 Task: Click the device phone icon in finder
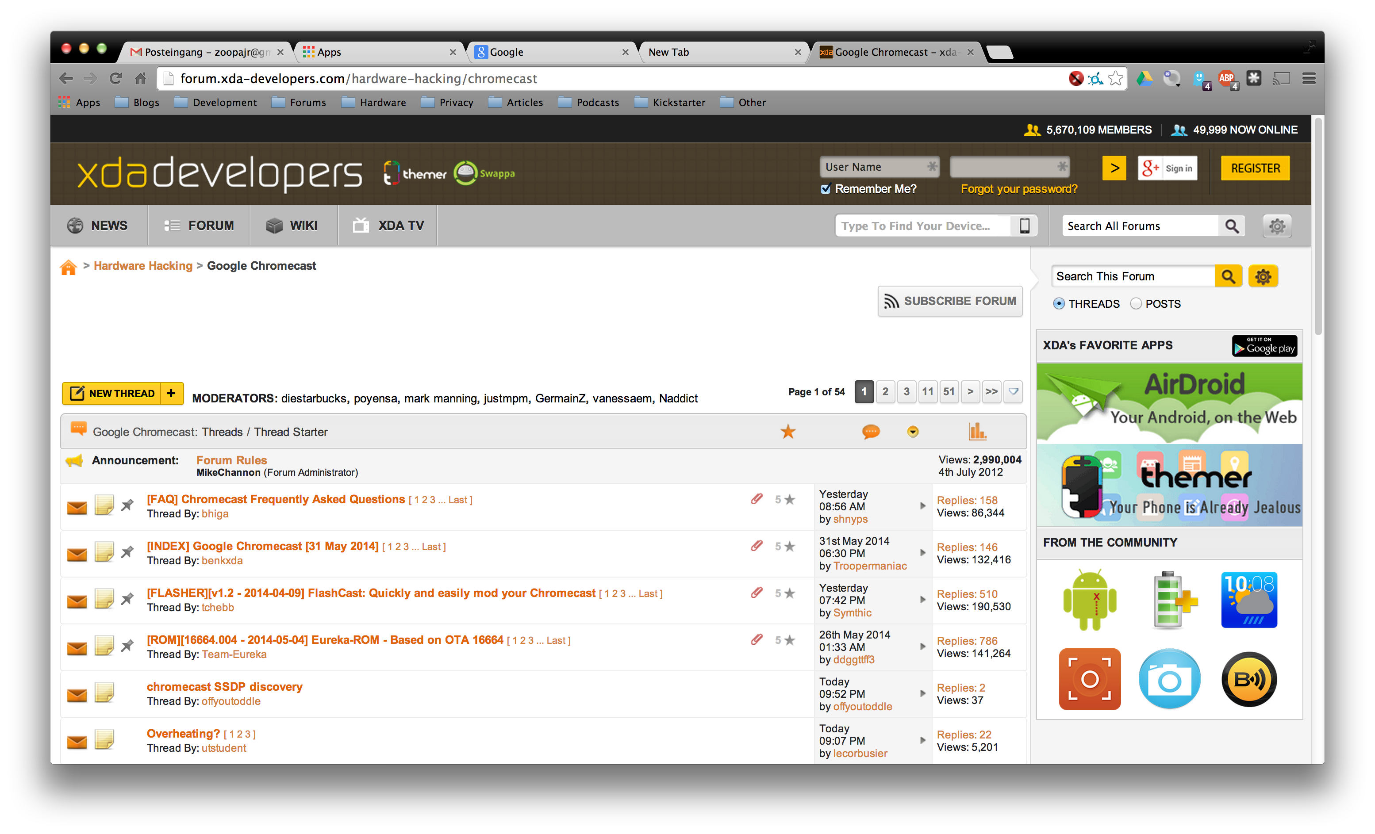[x=1025, y=226]
